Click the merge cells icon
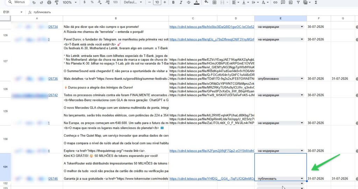 [x=222, y=2]
